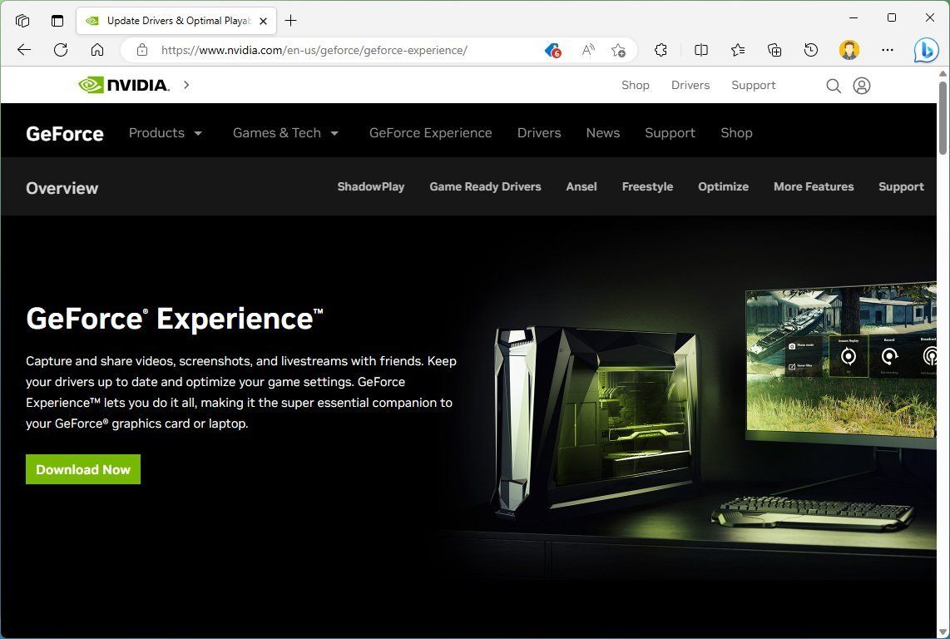Click the scrollbar down arrow
The width and height of the screenshot is (950, 639).
click(943, 632)
